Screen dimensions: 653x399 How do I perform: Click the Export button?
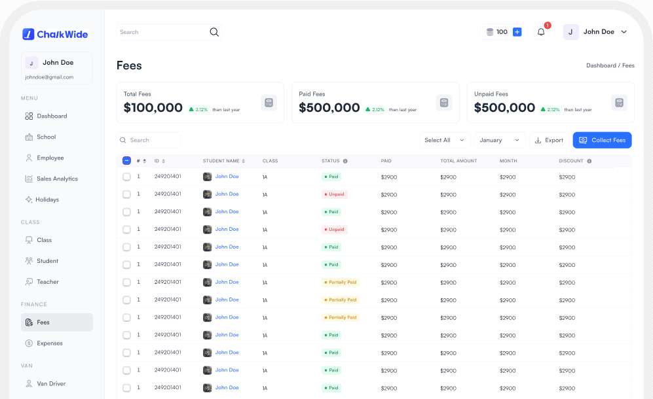coord(549,140)
